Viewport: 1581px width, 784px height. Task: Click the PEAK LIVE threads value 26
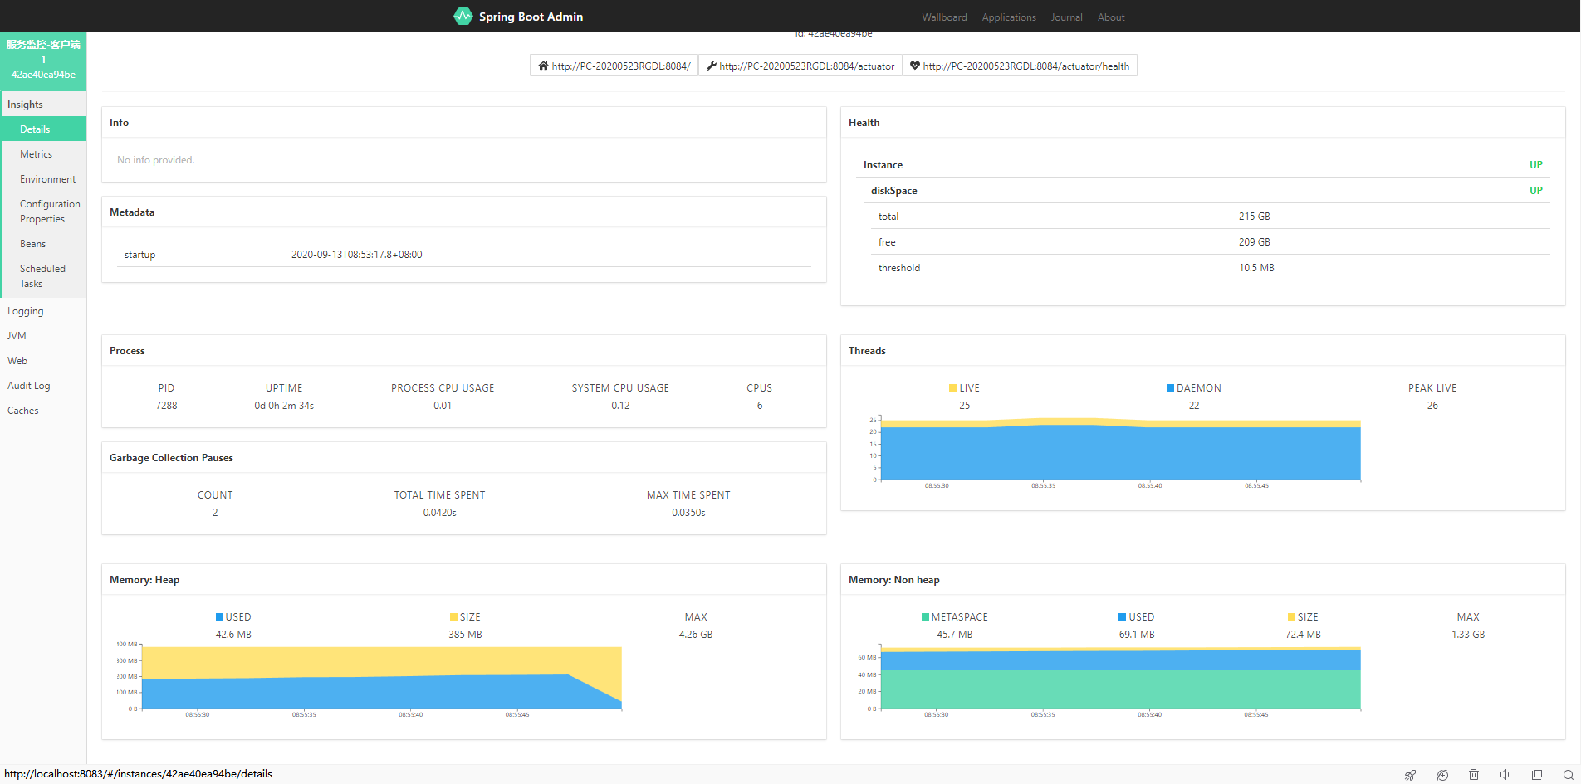click(1432, 406)
